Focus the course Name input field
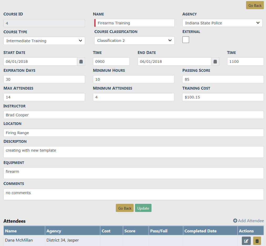266x246 pixels. tap(134, 23)
